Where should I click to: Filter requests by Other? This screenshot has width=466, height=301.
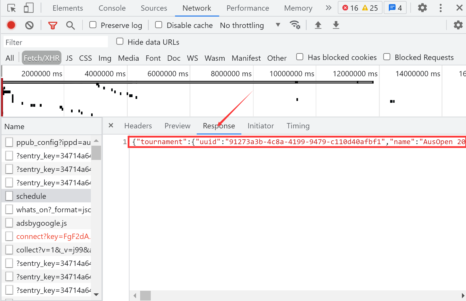[x=277, y=58]
